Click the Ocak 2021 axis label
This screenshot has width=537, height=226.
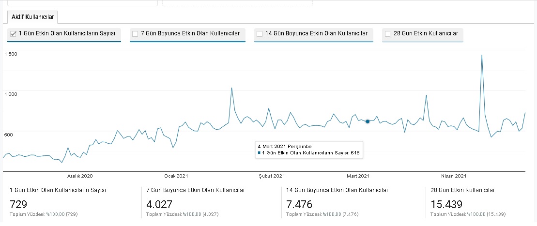[x=176, y=176]
